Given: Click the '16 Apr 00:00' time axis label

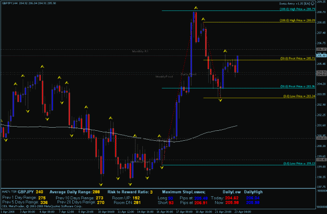Looking at the screenshot, I should [x=165, y=212].
